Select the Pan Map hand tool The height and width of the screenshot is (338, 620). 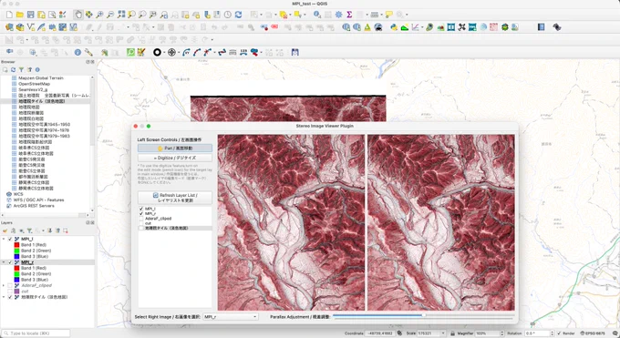[x=78, y=15]
